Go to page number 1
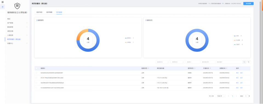 tap(232, 96)
